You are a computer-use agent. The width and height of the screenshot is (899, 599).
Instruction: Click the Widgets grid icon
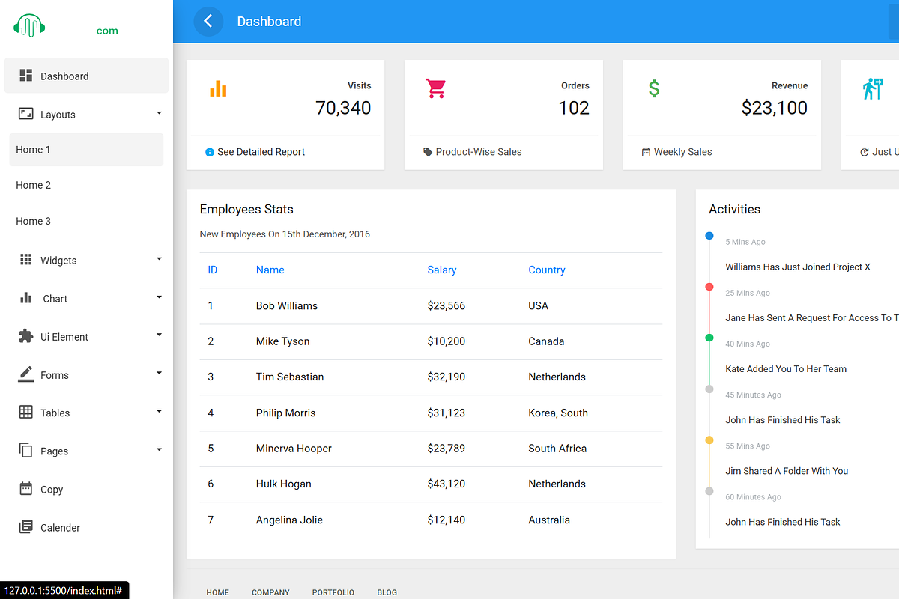[x=26, y=260]
